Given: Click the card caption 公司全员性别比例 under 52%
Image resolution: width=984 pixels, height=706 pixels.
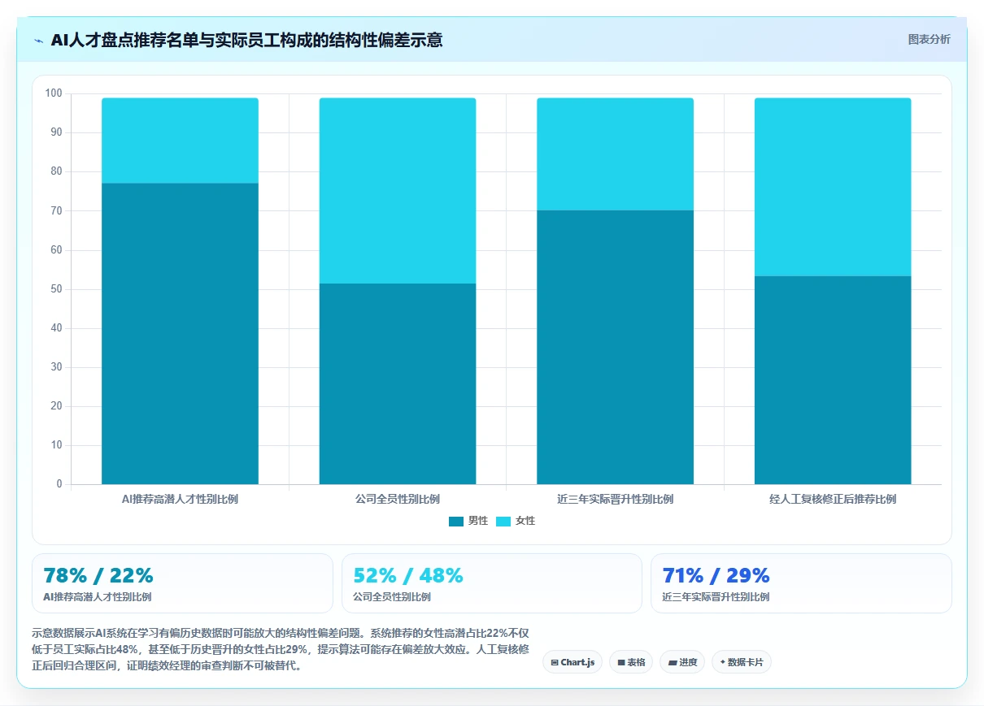Looking at the screenshot, I should (392, 597).
